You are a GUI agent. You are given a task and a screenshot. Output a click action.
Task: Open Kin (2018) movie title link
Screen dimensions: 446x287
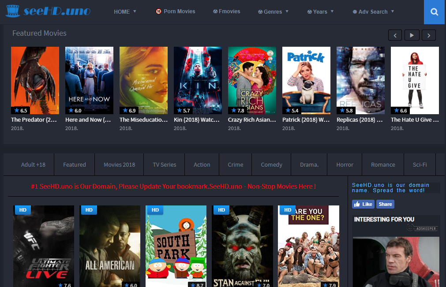(197, 119)
